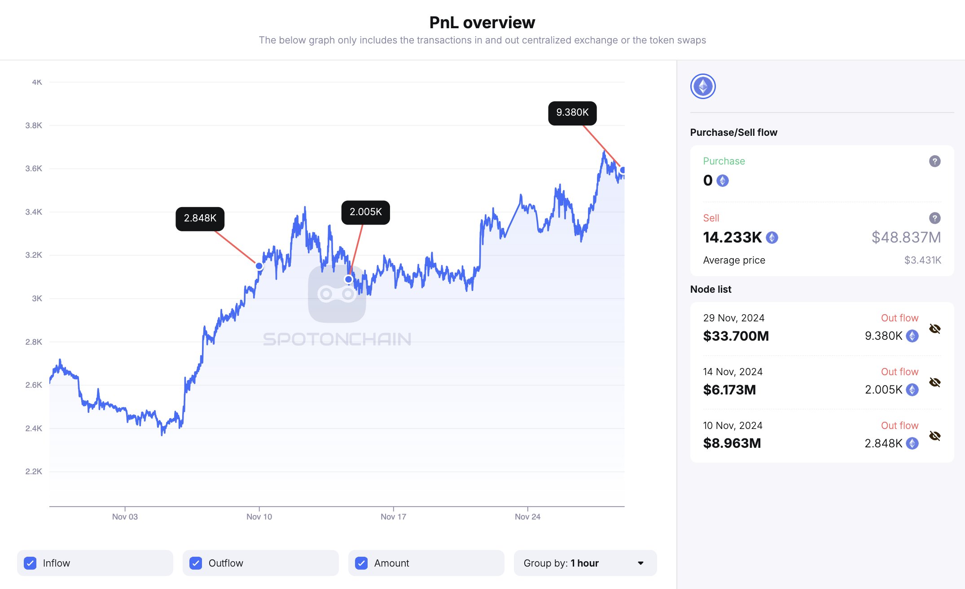Viewport: 965px width, 589px height.
Task: Select the $33.700M out flow entry
Action: (736, 336)
